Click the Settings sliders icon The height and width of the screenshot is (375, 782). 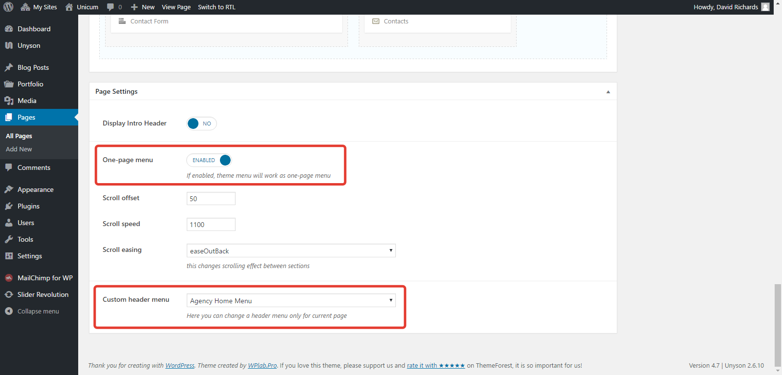click(x=9, y=256)
